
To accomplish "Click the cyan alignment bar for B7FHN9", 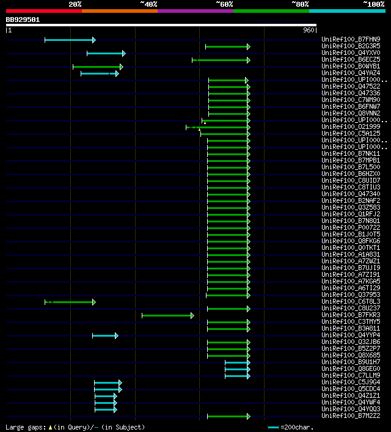I will click(x=70, y=40).
